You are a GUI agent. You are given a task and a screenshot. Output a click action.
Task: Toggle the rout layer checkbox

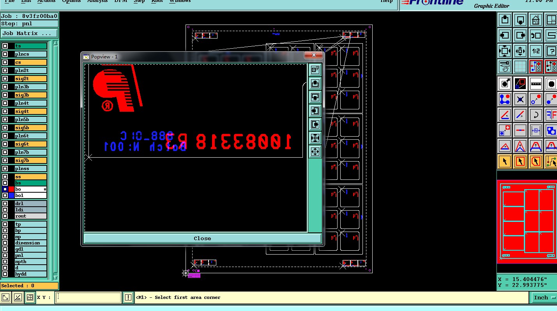click(x=5, y=216)
